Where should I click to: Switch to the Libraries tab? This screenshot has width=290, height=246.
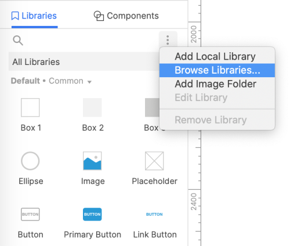click(34, 16)
